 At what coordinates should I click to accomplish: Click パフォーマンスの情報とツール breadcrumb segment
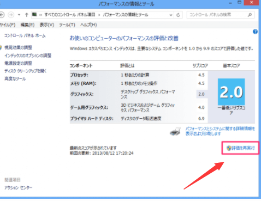point(126,15)
